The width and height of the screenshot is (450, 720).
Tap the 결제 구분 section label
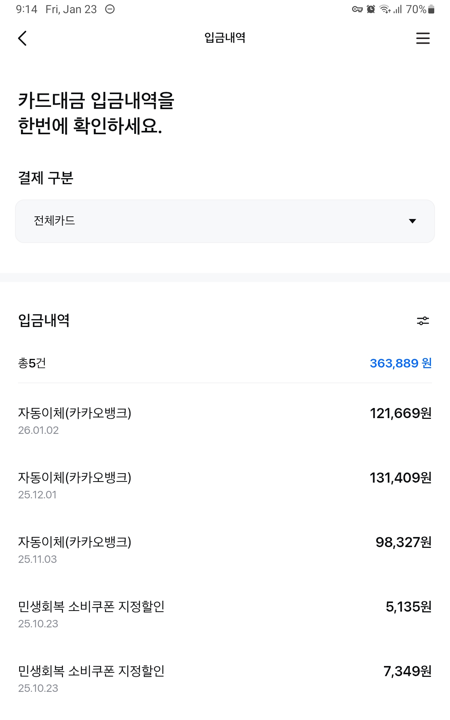pyautogui.click(x=46, y=178)
